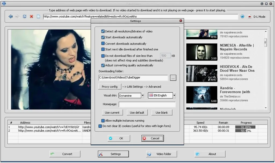Open the Video folder
Screen dimensions: 275x163
(x=161, y=154)
